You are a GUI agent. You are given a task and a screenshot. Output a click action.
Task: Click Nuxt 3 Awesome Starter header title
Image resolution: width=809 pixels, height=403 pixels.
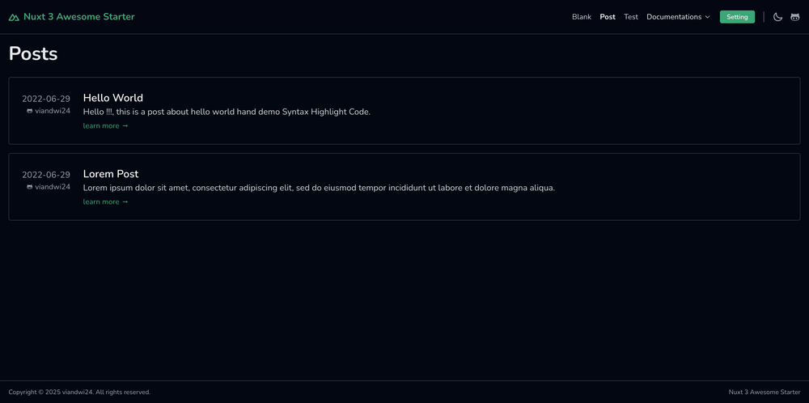79,17
